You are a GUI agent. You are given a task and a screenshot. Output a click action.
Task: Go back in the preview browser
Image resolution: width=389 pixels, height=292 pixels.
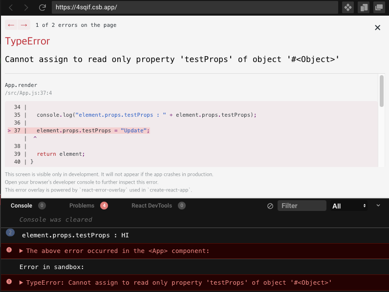coord(11,7)
